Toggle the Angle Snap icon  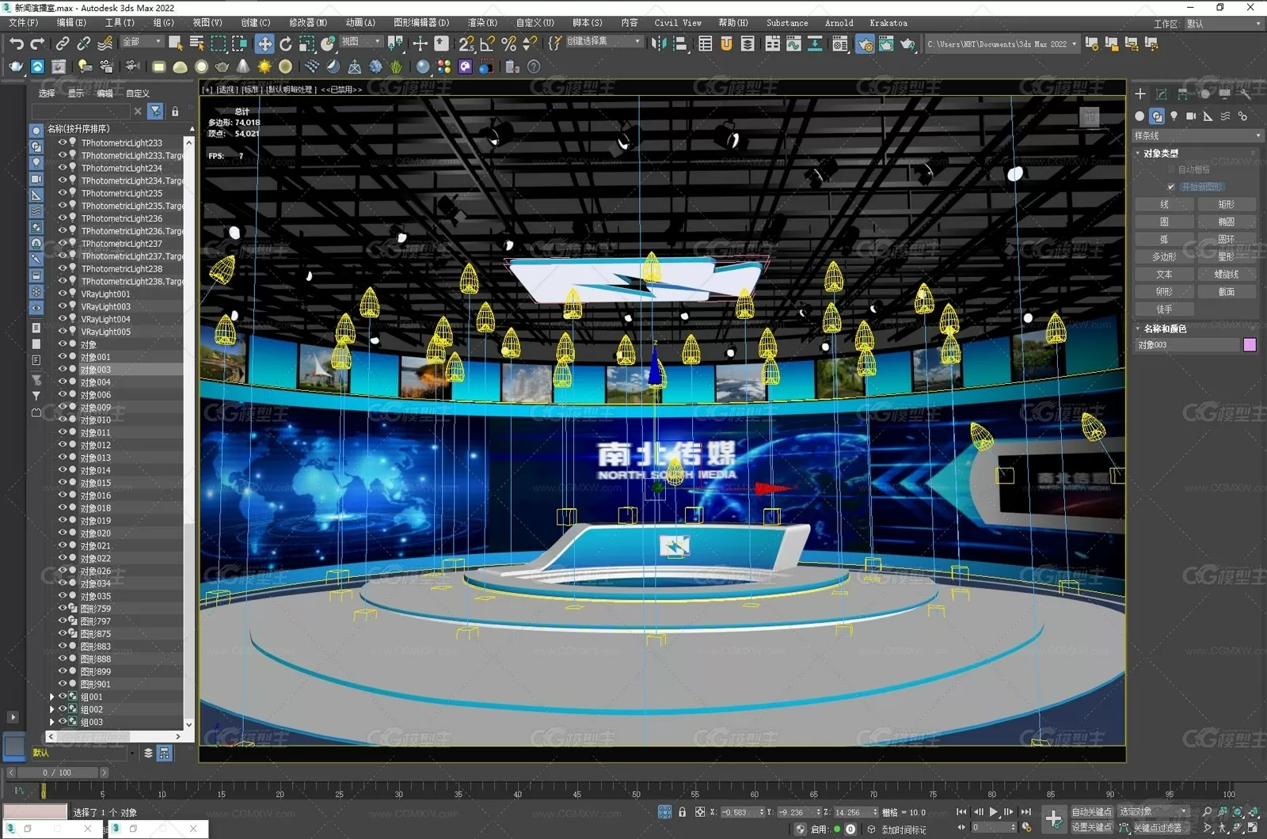488,44
